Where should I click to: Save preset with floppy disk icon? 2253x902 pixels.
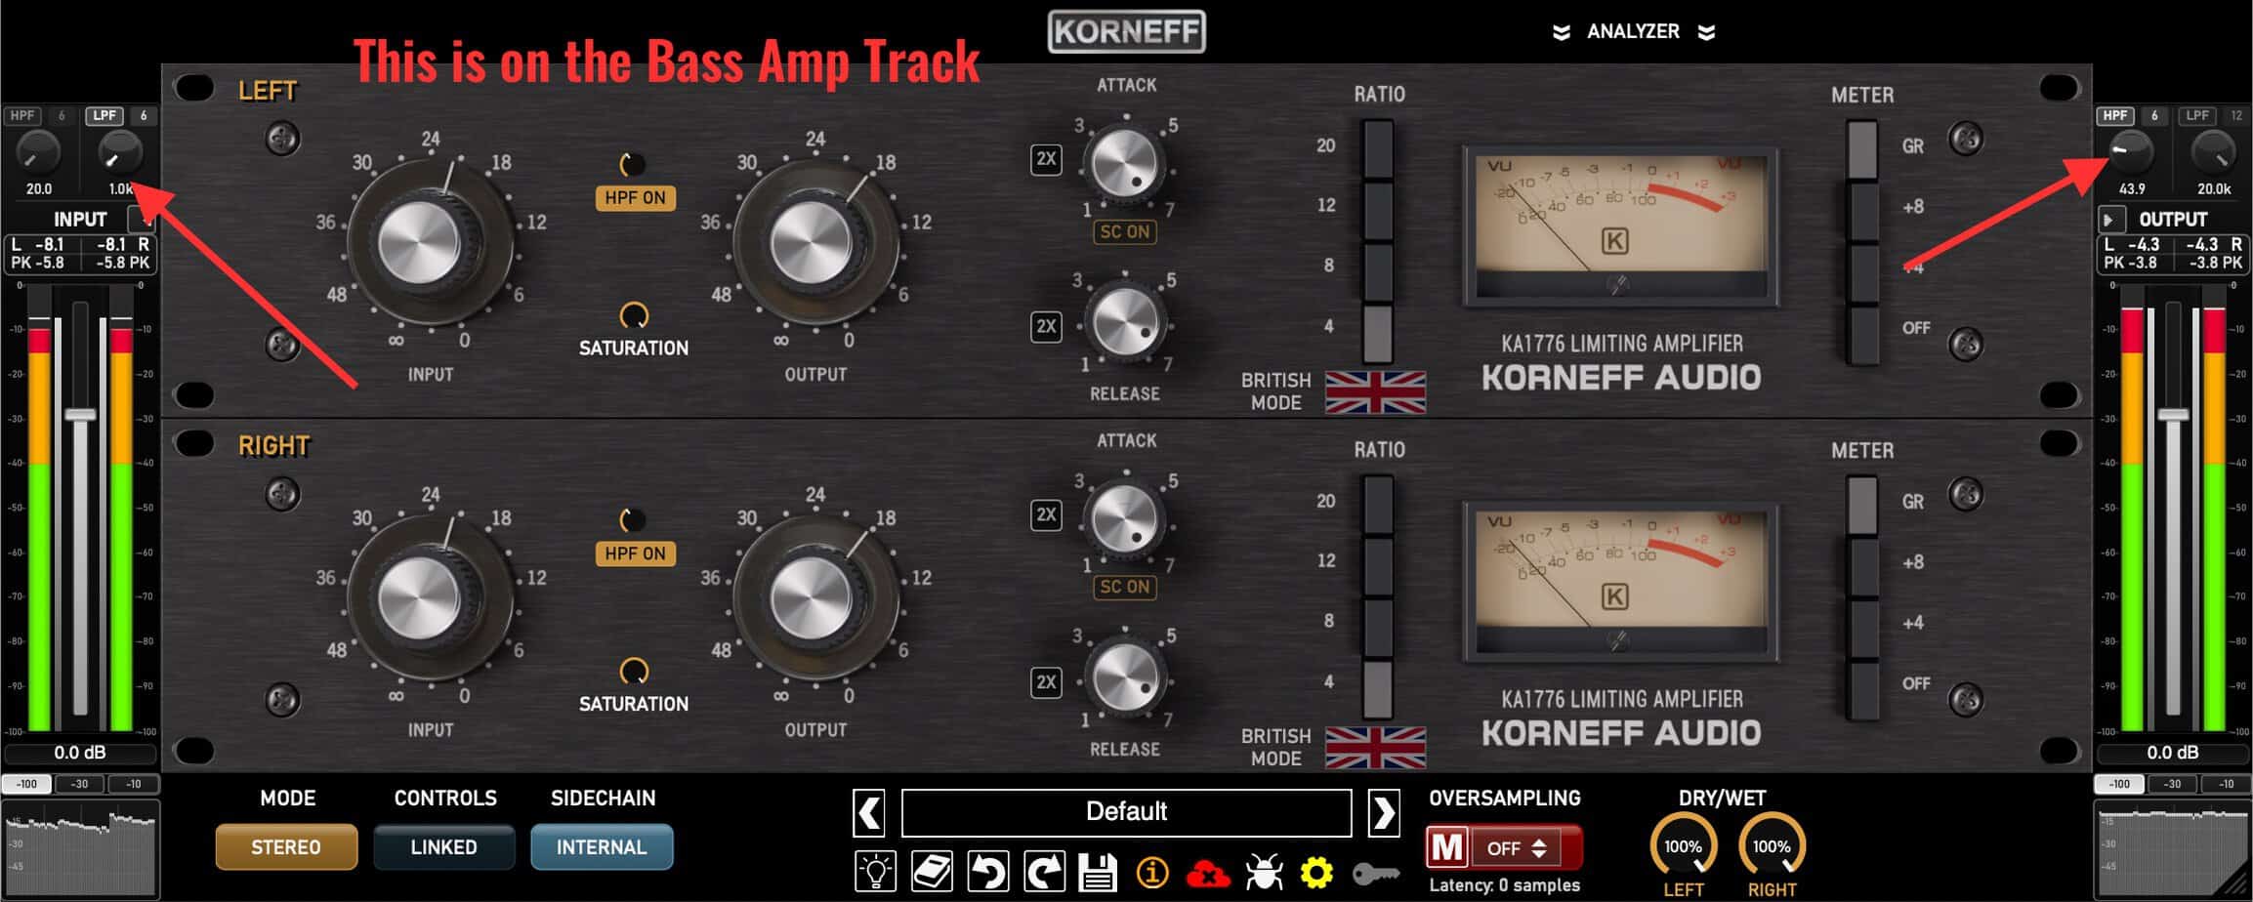tap(1098, 871)
